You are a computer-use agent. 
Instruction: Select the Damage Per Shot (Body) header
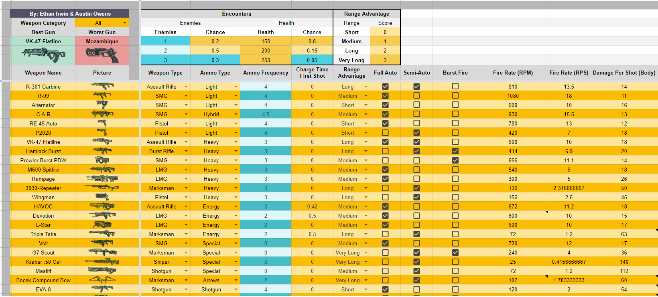pyautogui.click(x=624, y=73)
